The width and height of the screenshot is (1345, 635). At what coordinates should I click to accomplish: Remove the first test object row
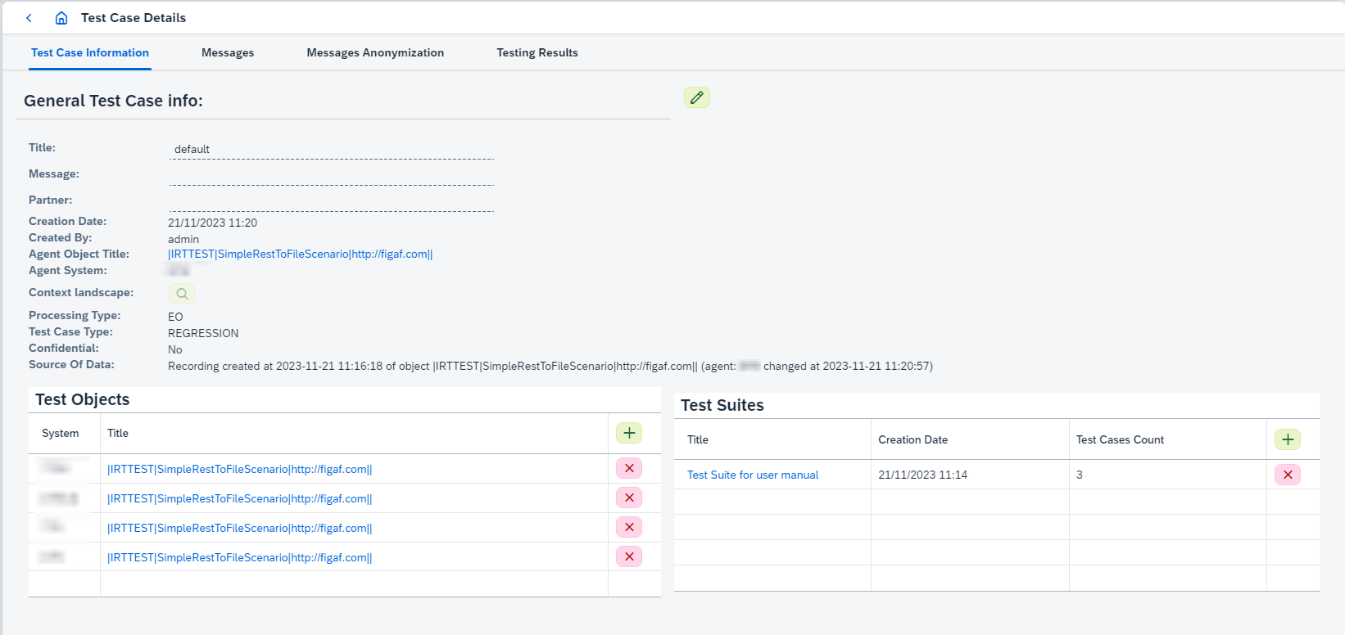click(x=629, y=468)
